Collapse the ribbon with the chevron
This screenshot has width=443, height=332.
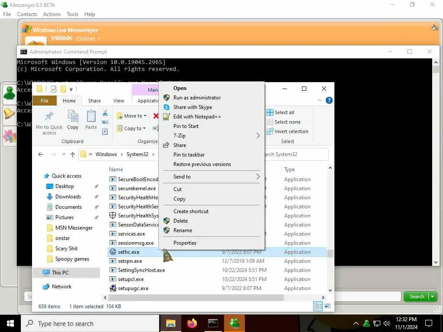(320, 100)
